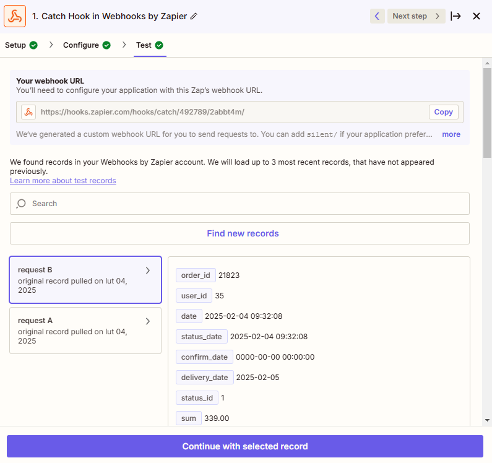
Task: Click the magnifier icon in search box
Action: pyautogui.click(x=22, y=204)
